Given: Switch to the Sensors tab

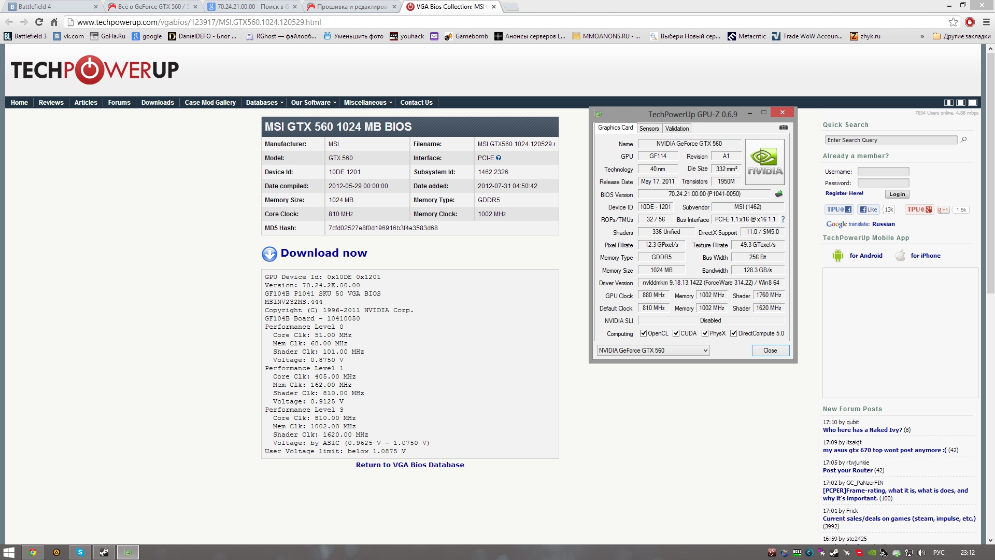Looking at the screenshot, I should point(649,129).
